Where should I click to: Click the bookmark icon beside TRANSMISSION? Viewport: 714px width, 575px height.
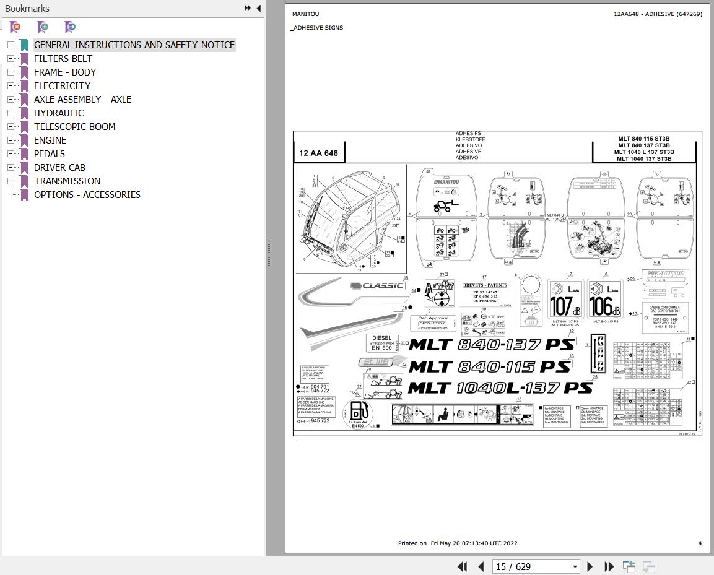[x=24, y=181]
